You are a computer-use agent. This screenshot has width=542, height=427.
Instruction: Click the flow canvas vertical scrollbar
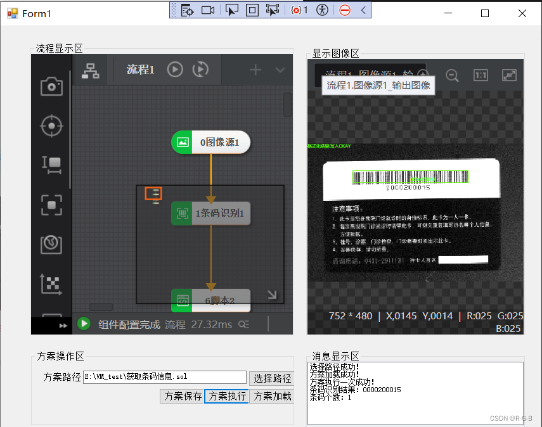pyautogui.click(x=287, y=105)
